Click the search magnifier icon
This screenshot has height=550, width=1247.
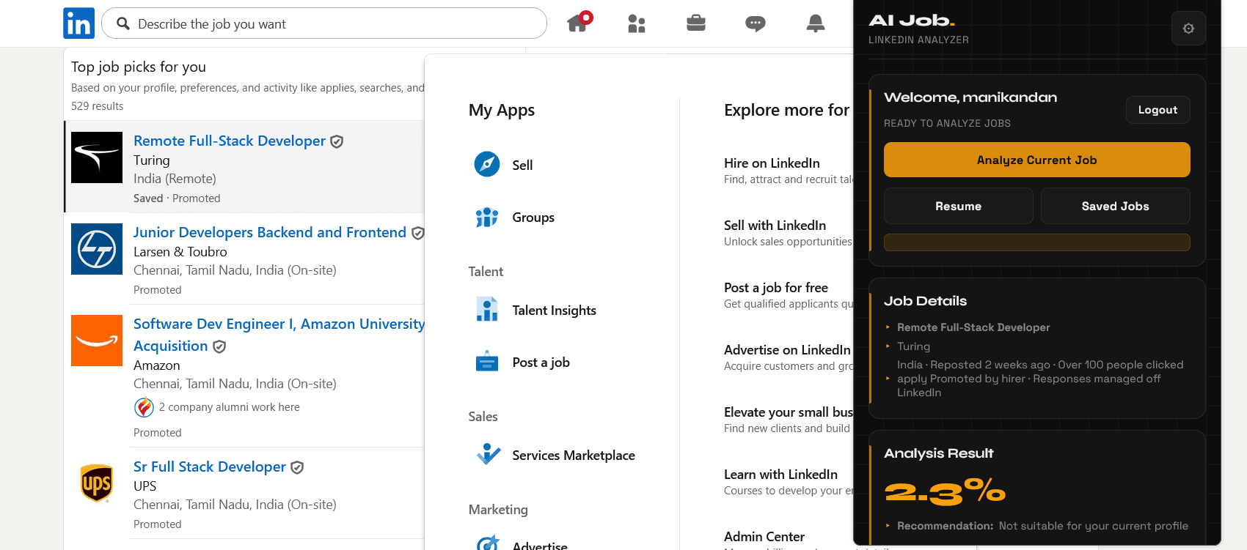click(123, 23)
